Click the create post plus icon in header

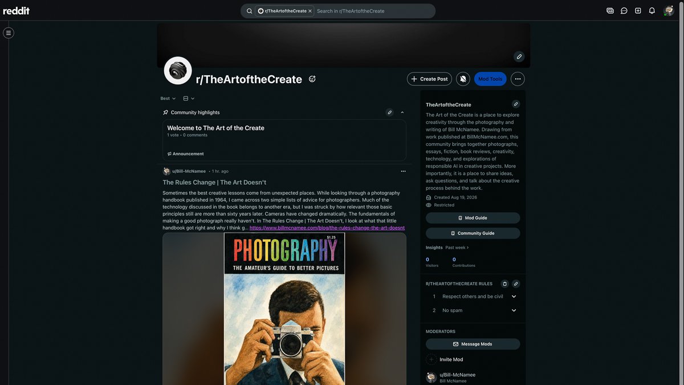coord(638,10)
